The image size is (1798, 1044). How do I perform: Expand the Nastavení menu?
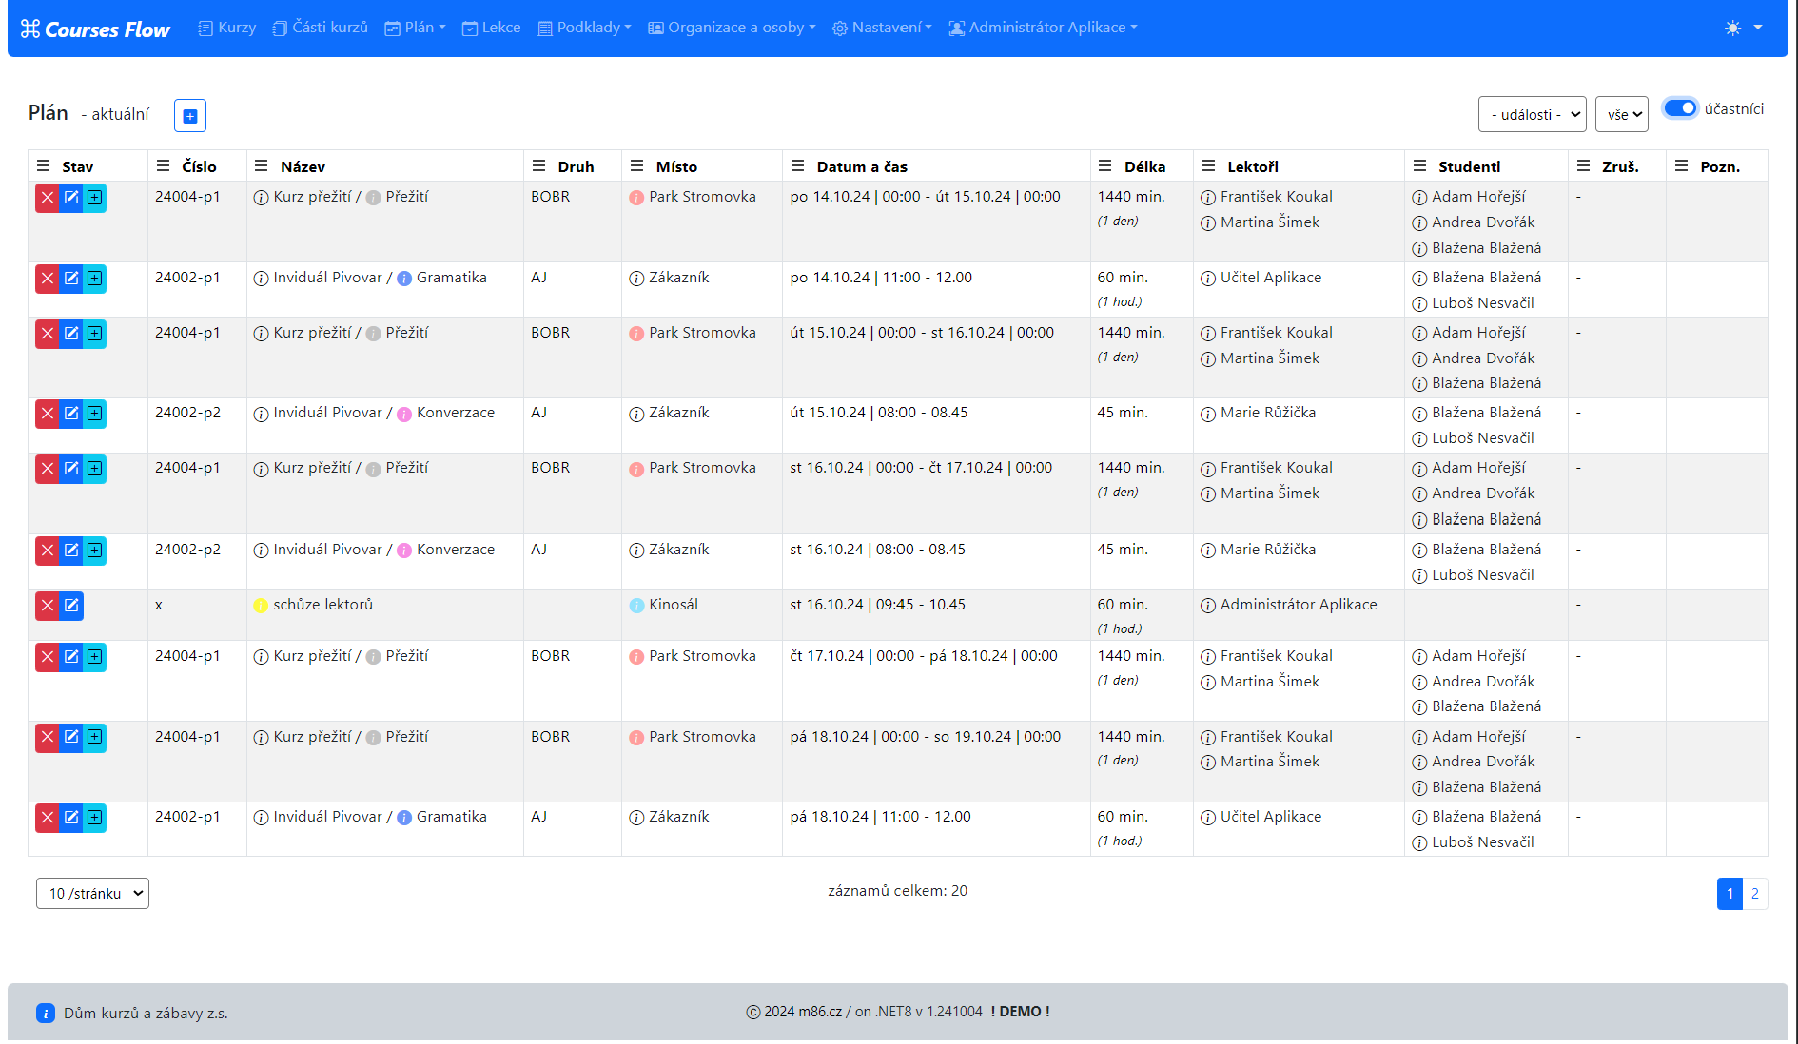coord(882,28)
